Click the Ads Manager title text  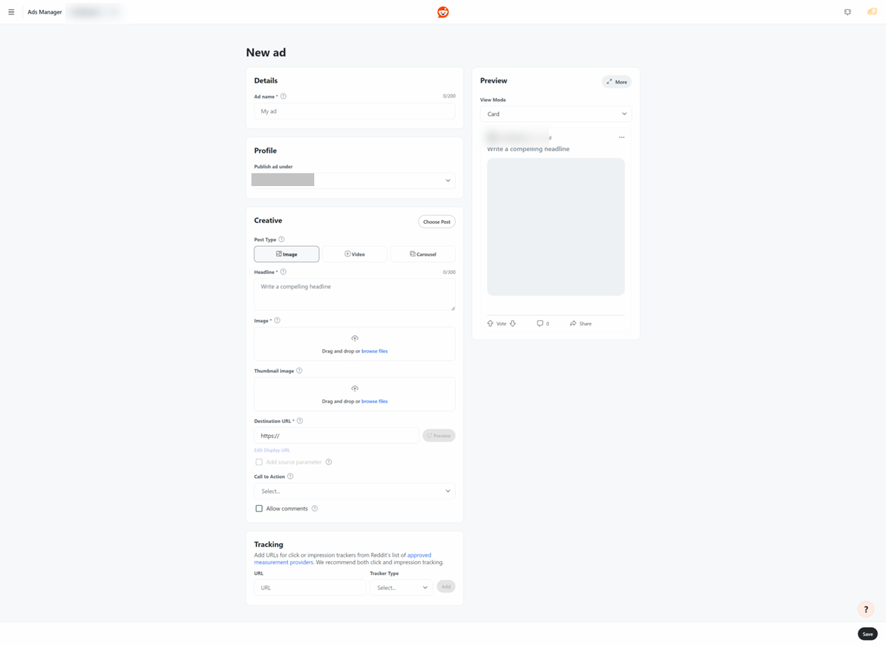pyautogui.click(x=45, y=12)
